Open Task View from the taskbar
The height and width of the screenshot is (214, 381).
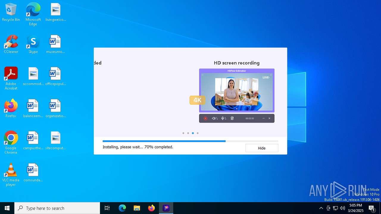(x=107, y=208)
